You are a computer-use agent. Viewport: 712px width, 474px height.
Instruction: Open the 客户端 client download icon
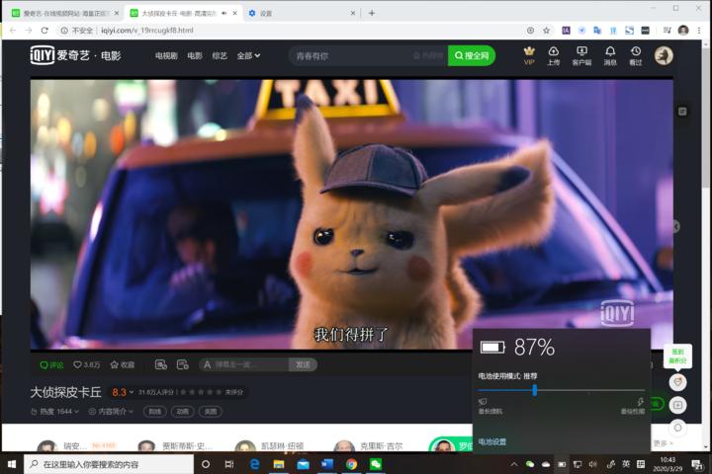[581, 55]
